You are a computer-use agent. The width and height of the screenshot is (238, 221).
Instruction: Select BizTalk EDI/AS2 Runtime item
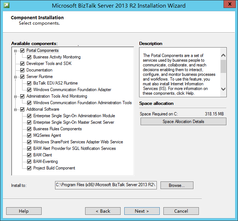point(55,83)
